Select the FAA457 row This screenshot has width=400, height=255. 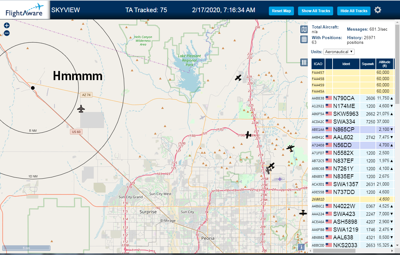[x=352, y=72]
